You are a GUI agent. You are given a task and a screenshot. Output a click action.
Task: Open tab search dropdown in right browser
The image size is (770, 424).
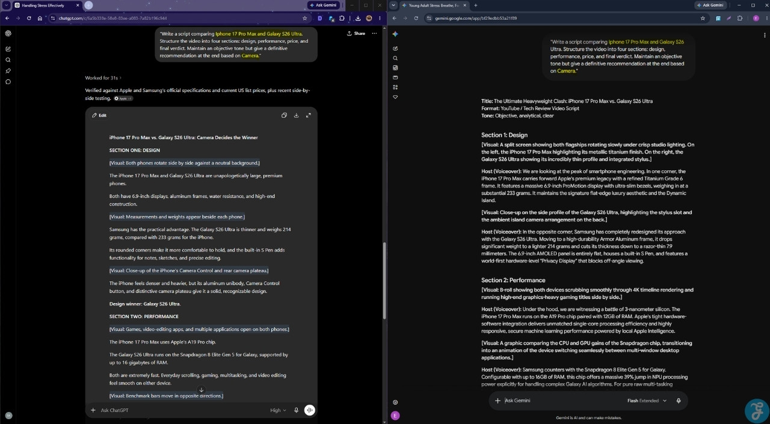(393, 5)
